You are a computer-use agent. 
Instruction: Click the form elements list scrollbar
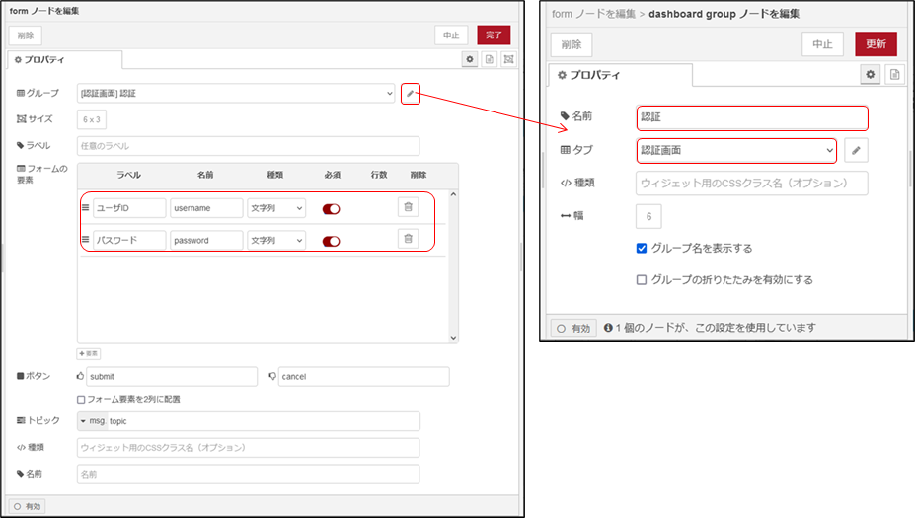coord(453,266)
